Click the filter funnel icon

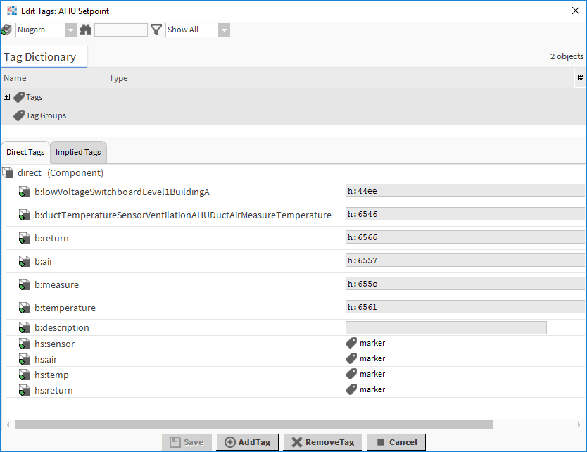pos(156,30)
